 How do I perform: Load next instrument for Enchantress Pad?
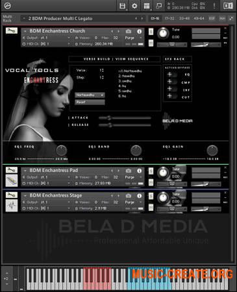[118, 171]
